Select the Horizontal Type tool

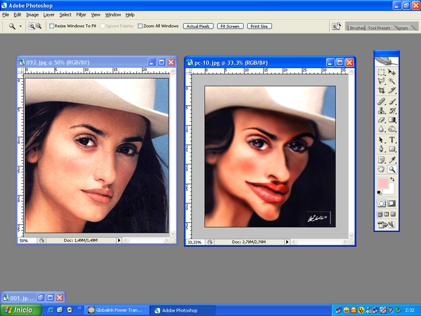pos(392,140)
